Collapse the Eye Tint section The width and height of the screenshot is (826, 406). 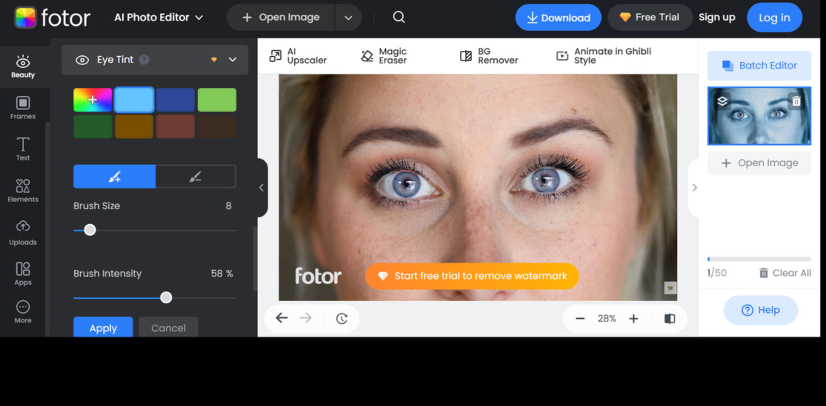(233, 60)
